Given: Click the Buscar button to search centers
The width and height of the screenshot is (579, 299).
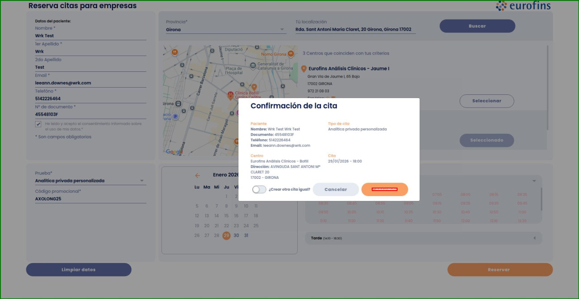Looking at the screenshot, I should pos(477,26).
